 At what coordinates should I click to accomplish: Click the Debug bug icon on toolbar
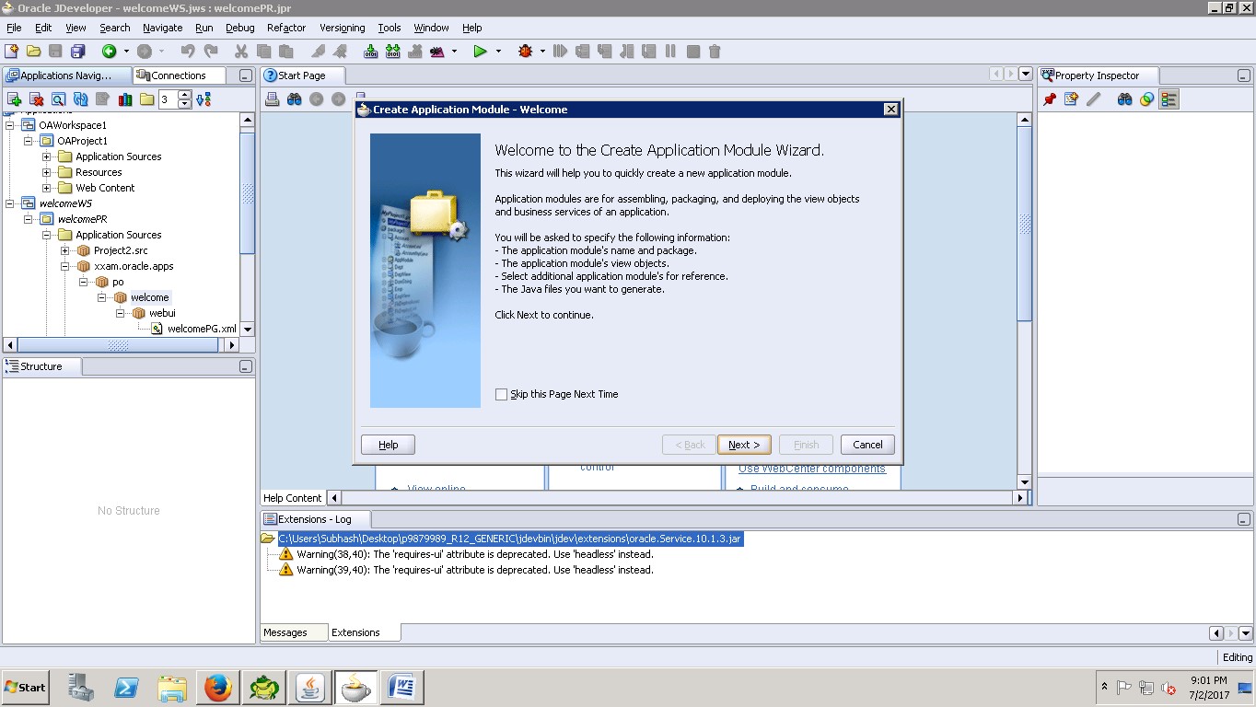pyautogui.click(x=524, y=51)
